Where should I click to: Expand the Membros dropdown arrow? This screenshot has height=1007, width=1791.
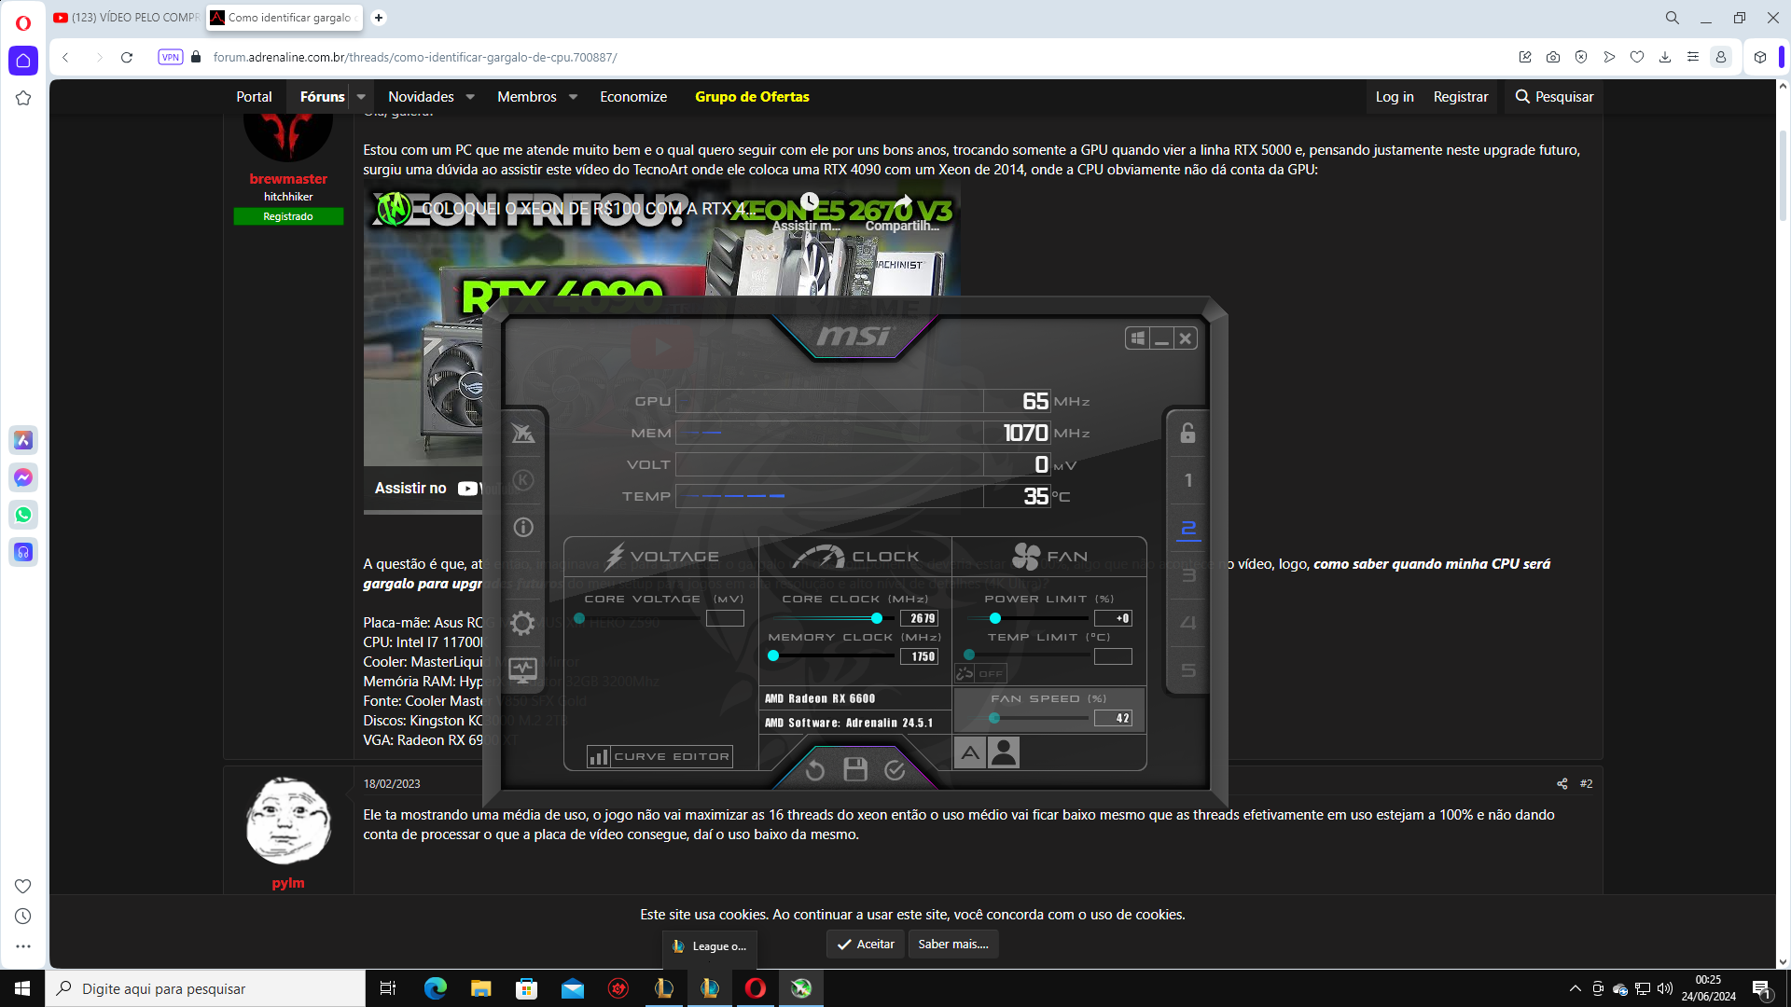pyautogui.click(x=573, y=97)
